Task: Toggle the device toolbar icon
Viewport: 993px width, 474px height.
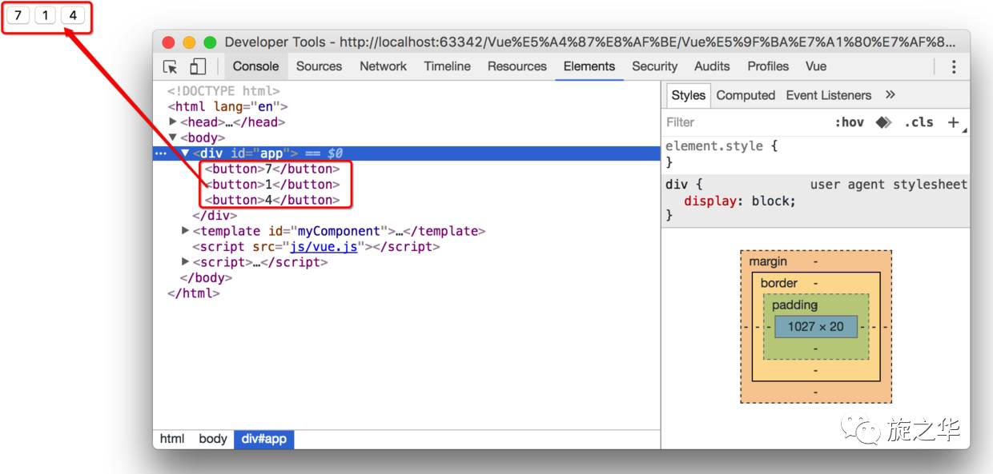Action: [198, 67]
